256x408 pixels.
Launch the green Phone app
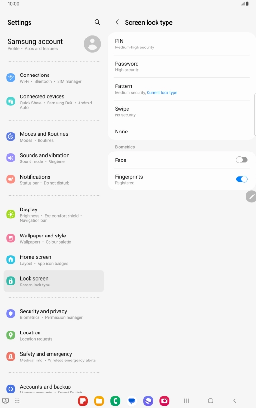coord(116,401)
